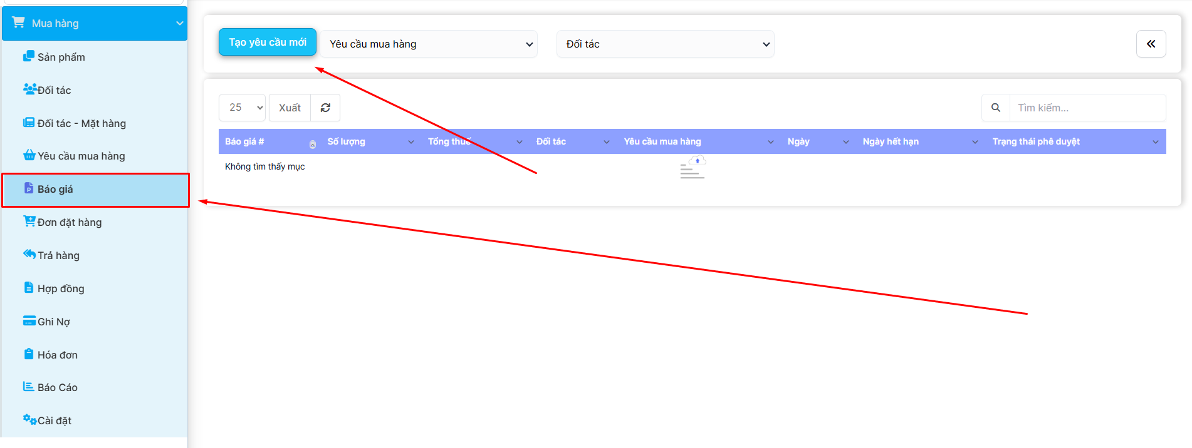Focus the Tìm kiếm search field
This screenshot has height=448, width=1192.
[x=1087, y=108]
